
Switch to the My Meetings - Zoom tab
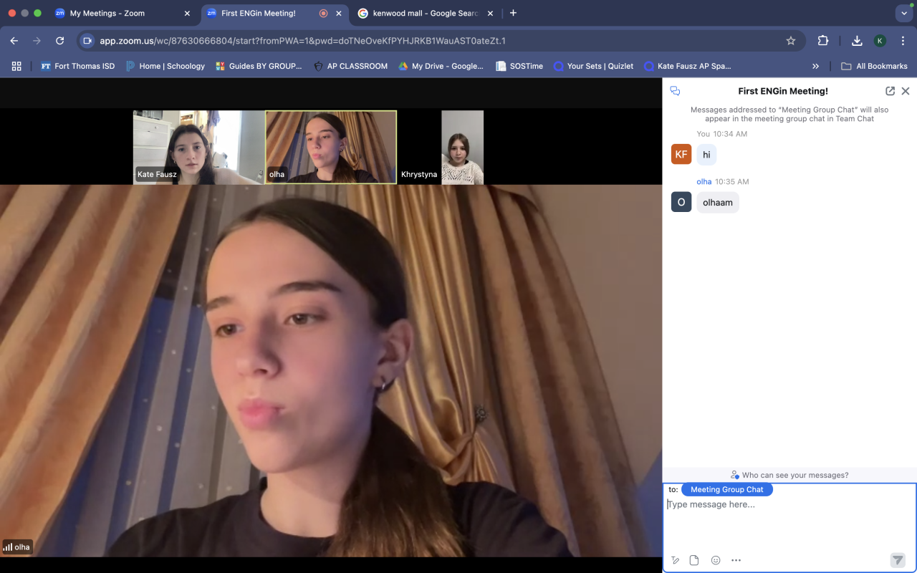[x=107, y=13]
